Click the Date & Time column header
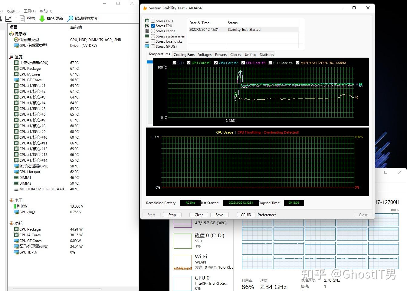This screenshot has height=291, width=407. 207,23
